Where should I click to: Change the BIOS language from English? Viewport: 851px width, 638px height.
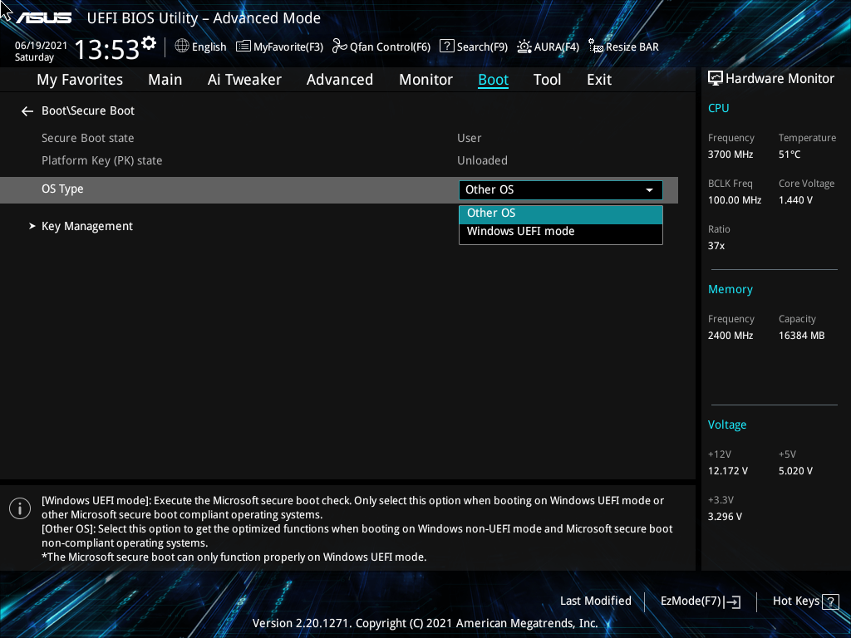[x=200, y=47]
